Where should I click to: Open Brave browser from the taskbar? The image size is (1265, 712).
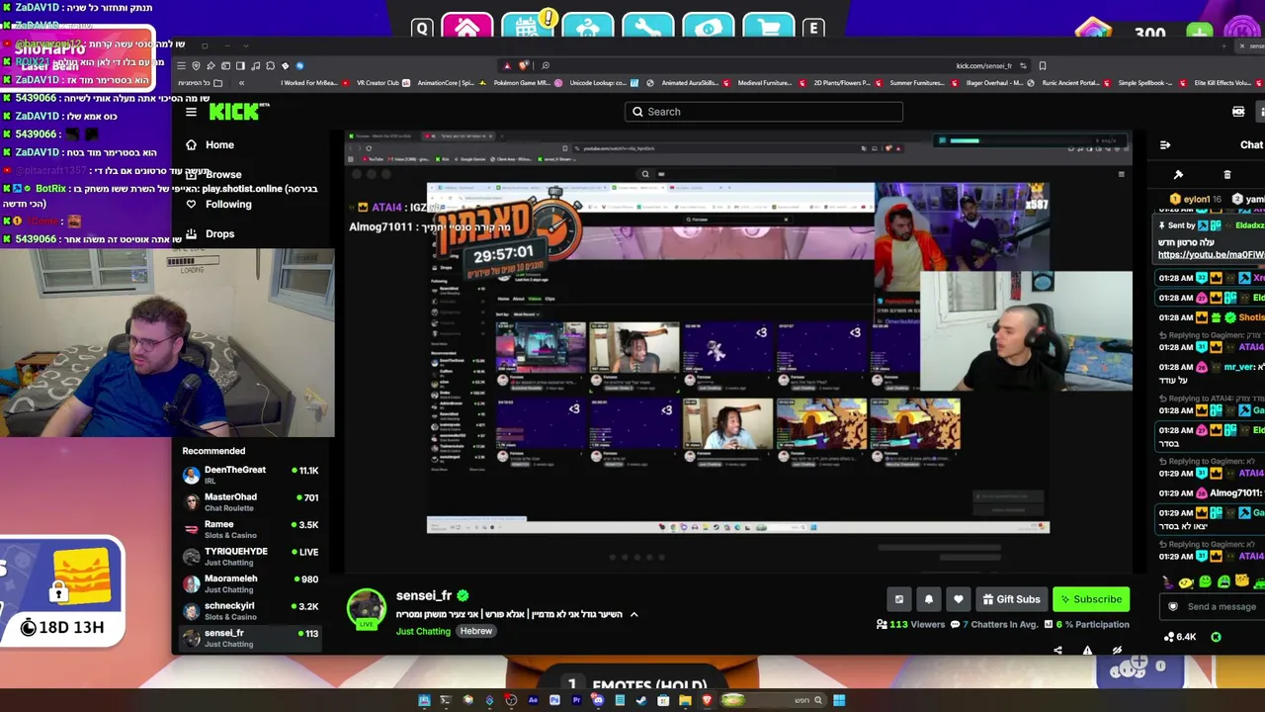click(707, 700)
